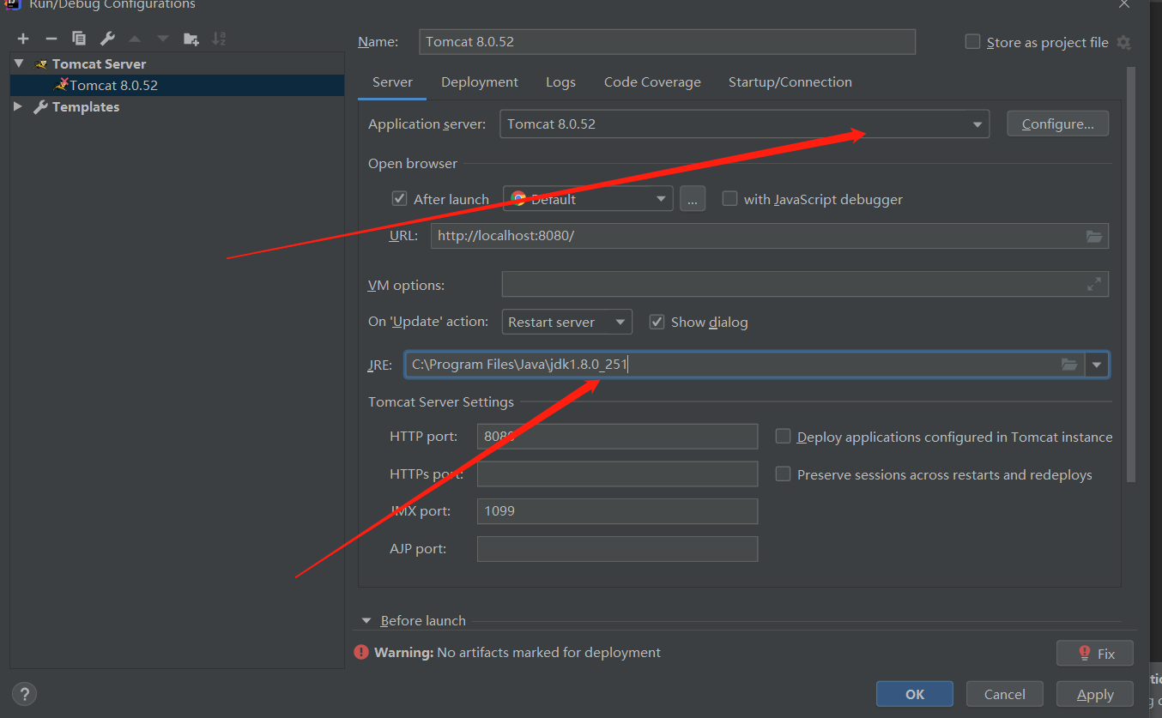Open gear icon beside Store as project file
1162x718 pixels.
pyautogui.click(x=1123, y=43)
